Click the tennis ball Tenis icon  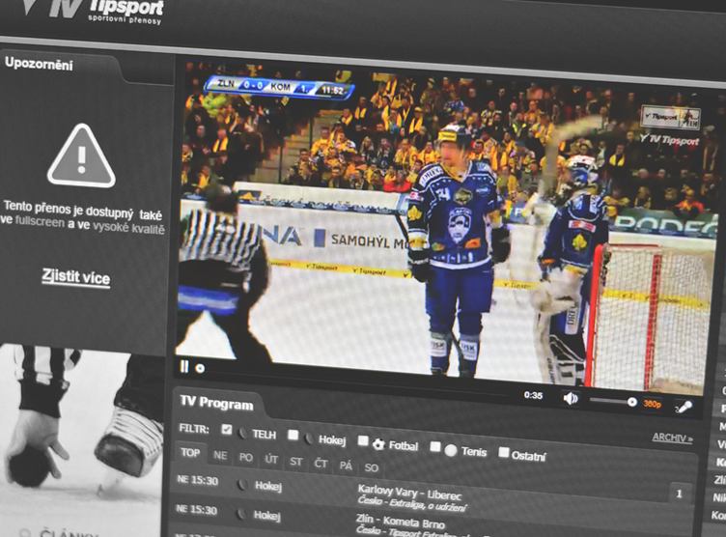pos(451,450)
